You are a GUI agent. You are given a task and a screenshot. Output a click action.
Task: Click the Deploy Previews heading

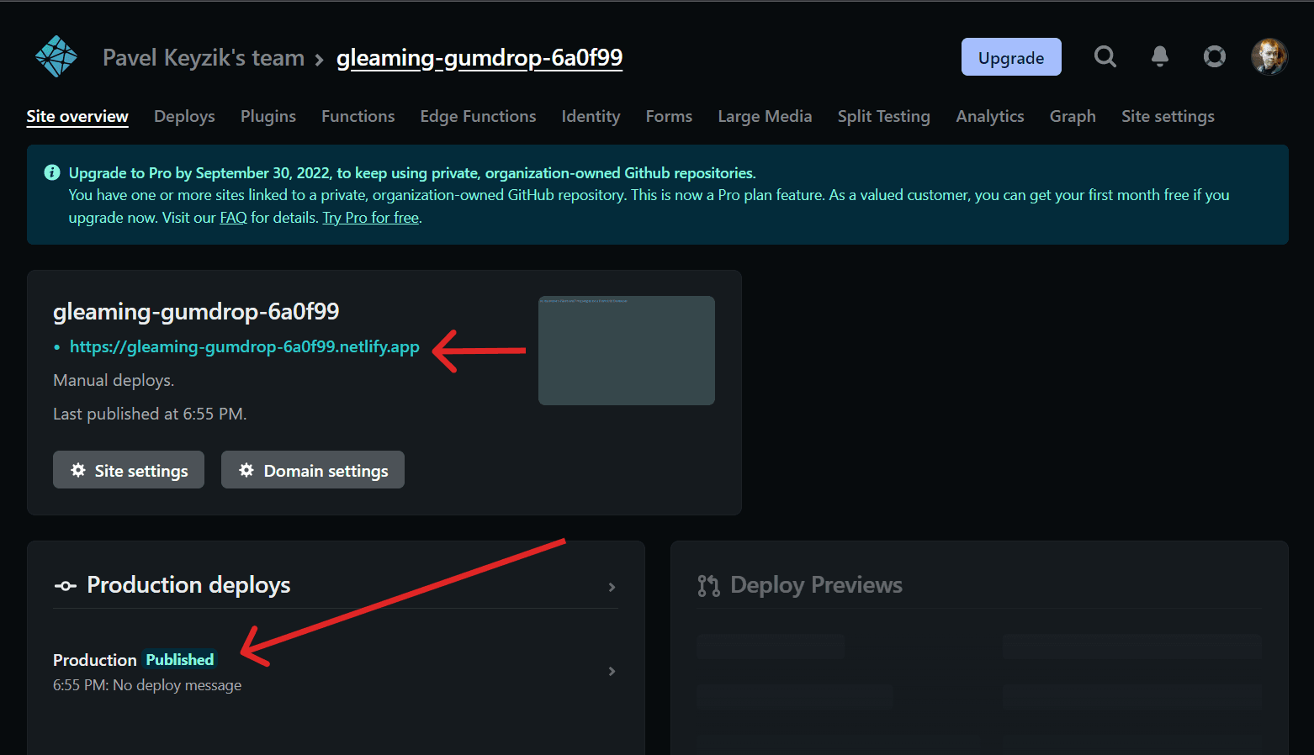[x=816, y=585]
